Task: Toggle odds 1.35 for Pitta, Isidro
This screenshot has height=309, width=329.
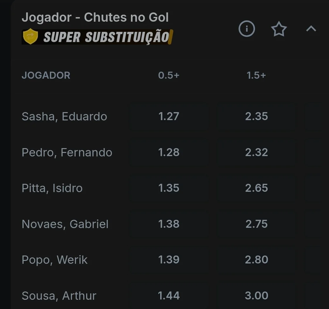Action: coord(169,188)
